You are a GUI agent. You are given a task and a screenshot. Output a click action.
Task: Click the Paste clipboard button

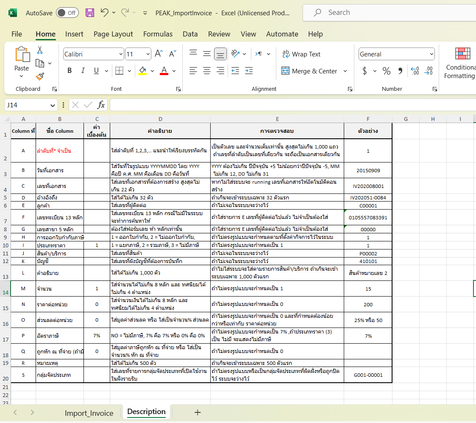point(22,55)
